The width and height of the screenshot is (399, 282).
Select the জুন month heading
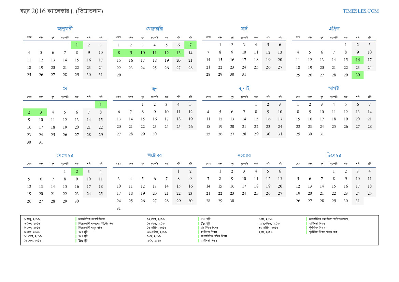155,89
